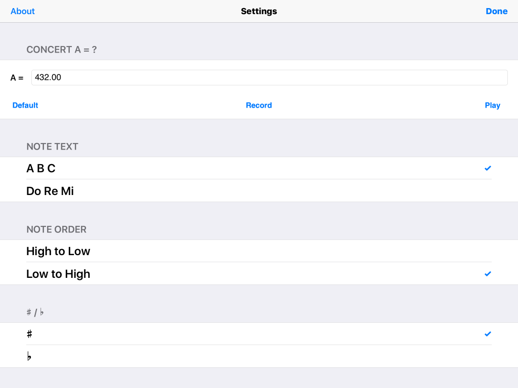Viewport: 518px width, 388px height.
Task: Click the Settings title in the header
Action: (258, 11)
